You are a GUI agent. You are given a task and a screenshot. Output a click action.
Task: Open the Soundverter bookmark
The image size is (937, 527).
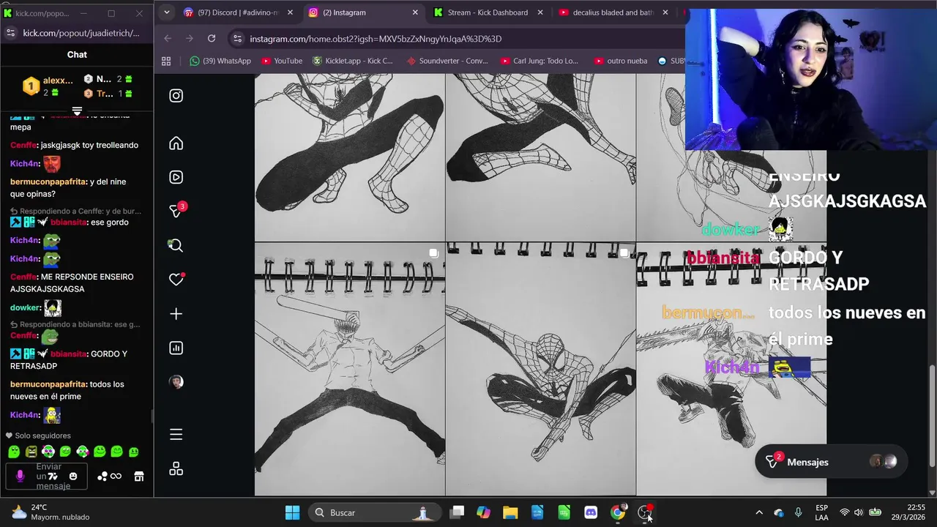(447, 61)
